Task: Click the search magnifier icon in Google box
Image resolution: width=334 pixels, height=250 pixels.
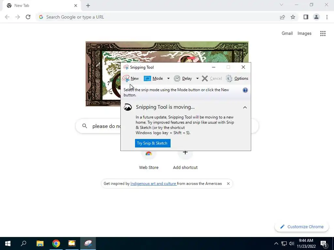Action: click(84, 126)
